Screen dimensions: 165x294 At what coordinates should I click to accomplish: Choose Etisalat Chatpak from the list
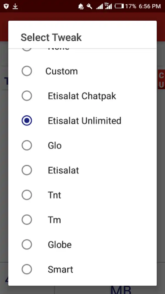coord(69,96)
